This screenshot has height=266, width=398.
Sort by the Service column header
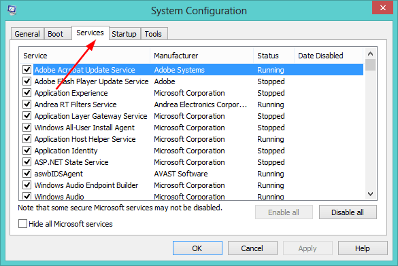click(x=84, y=56)
